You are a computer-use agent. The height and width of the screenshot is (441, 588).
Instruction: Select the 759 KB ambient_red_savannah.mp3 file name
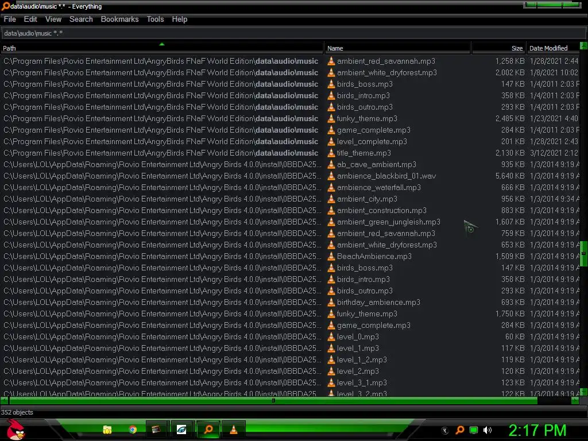386,234
